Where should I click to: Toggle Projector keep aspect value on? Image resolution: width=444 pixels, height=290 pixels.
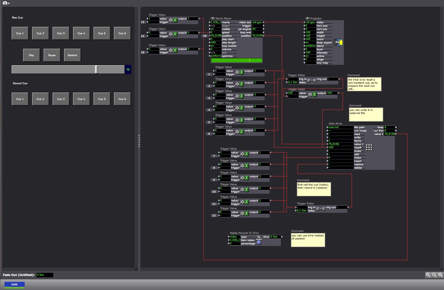310,42
